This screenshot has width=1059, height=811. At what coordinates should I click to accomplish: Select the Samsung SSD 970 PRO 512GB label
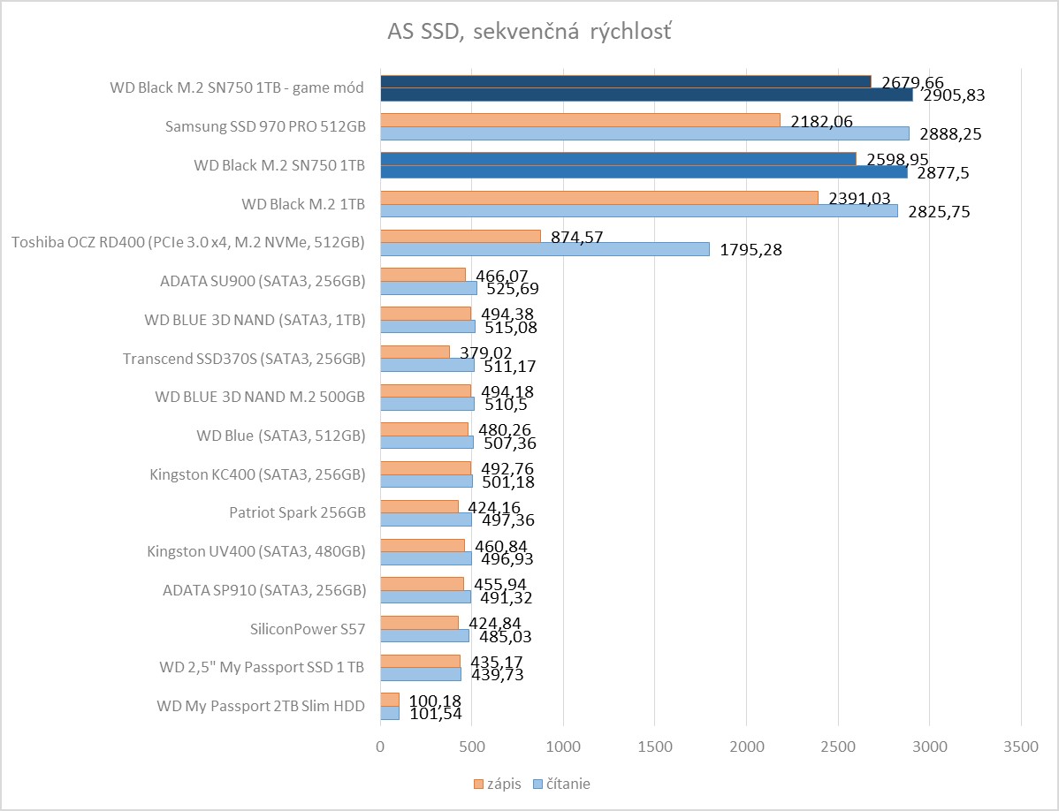point(265,126)
